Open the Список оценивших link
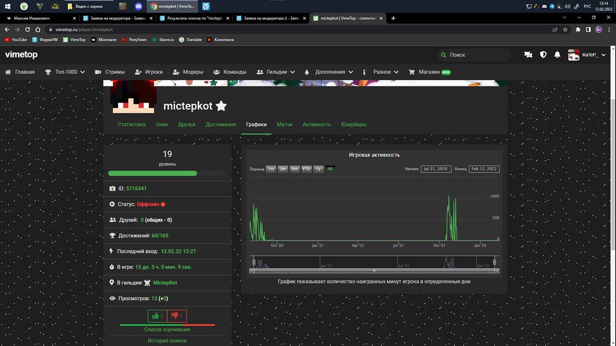 point(167,329)
